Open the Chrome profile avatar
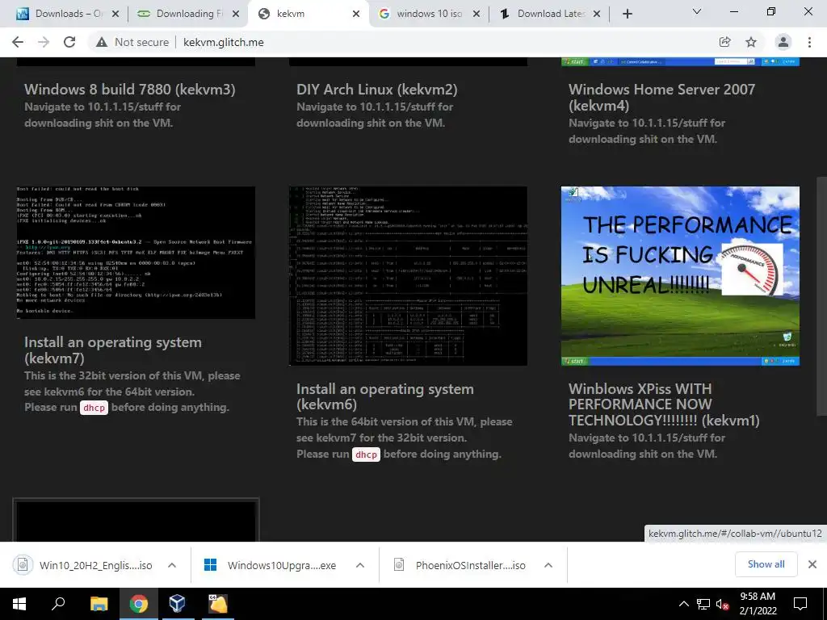 click(x=783, y=42)
